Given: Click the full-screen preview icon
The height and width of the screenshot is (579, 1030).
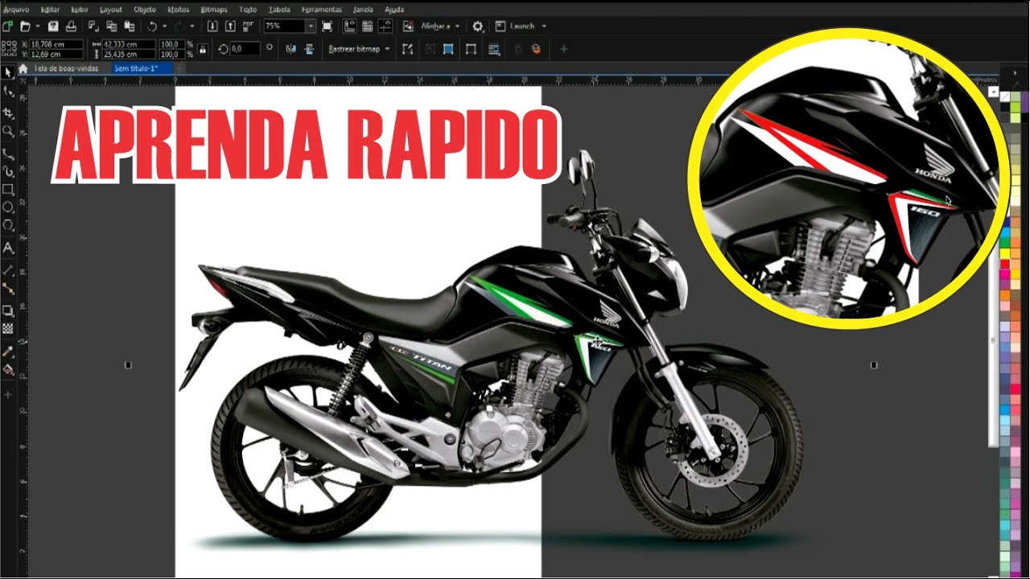Looking at the screenshot, I should click(x=327, y=27).
